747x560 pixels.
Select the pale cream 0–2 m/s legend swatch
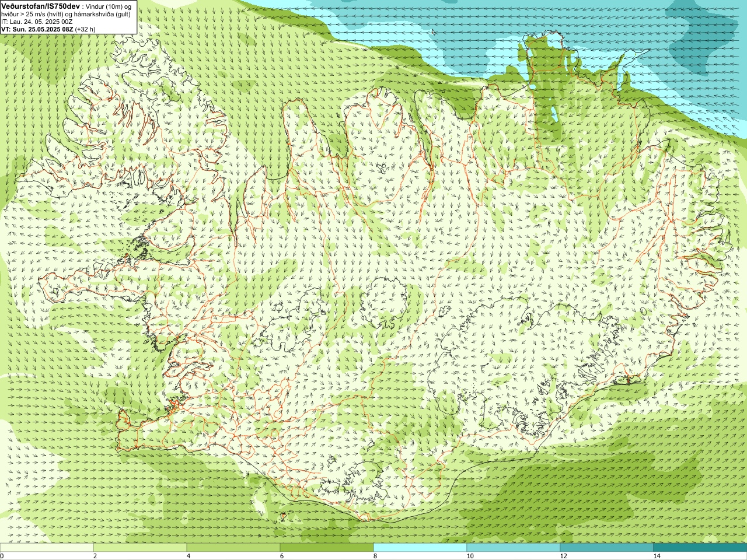(x=47, y=548)
